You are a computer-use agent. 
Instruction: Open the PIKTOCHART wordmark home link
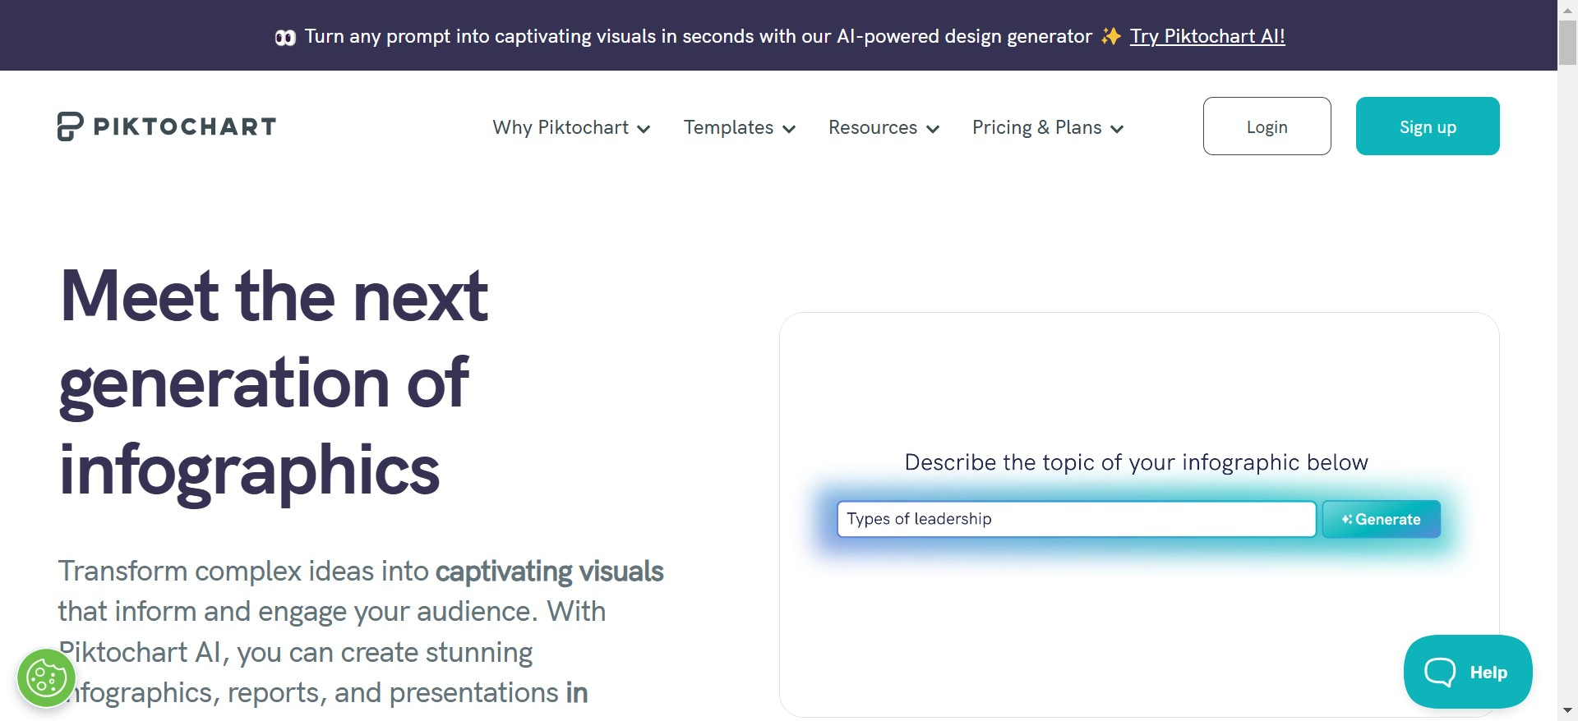coord(185,126)
